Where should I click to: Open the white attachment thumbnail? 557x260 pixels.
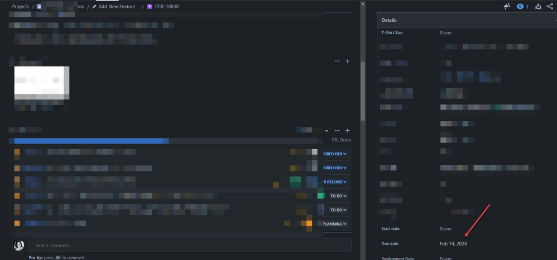(41, 83)
